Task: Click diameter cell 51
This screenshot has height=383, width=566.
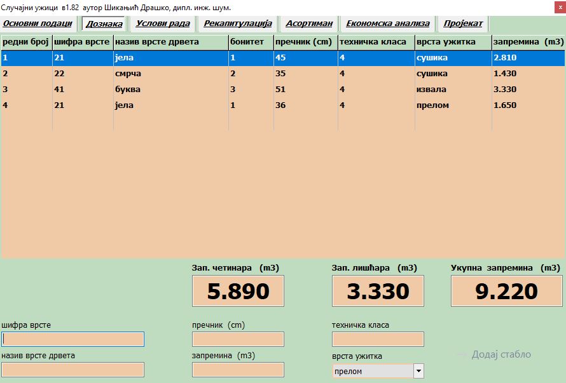Action: pyautogui.click(x=305, y=90)
